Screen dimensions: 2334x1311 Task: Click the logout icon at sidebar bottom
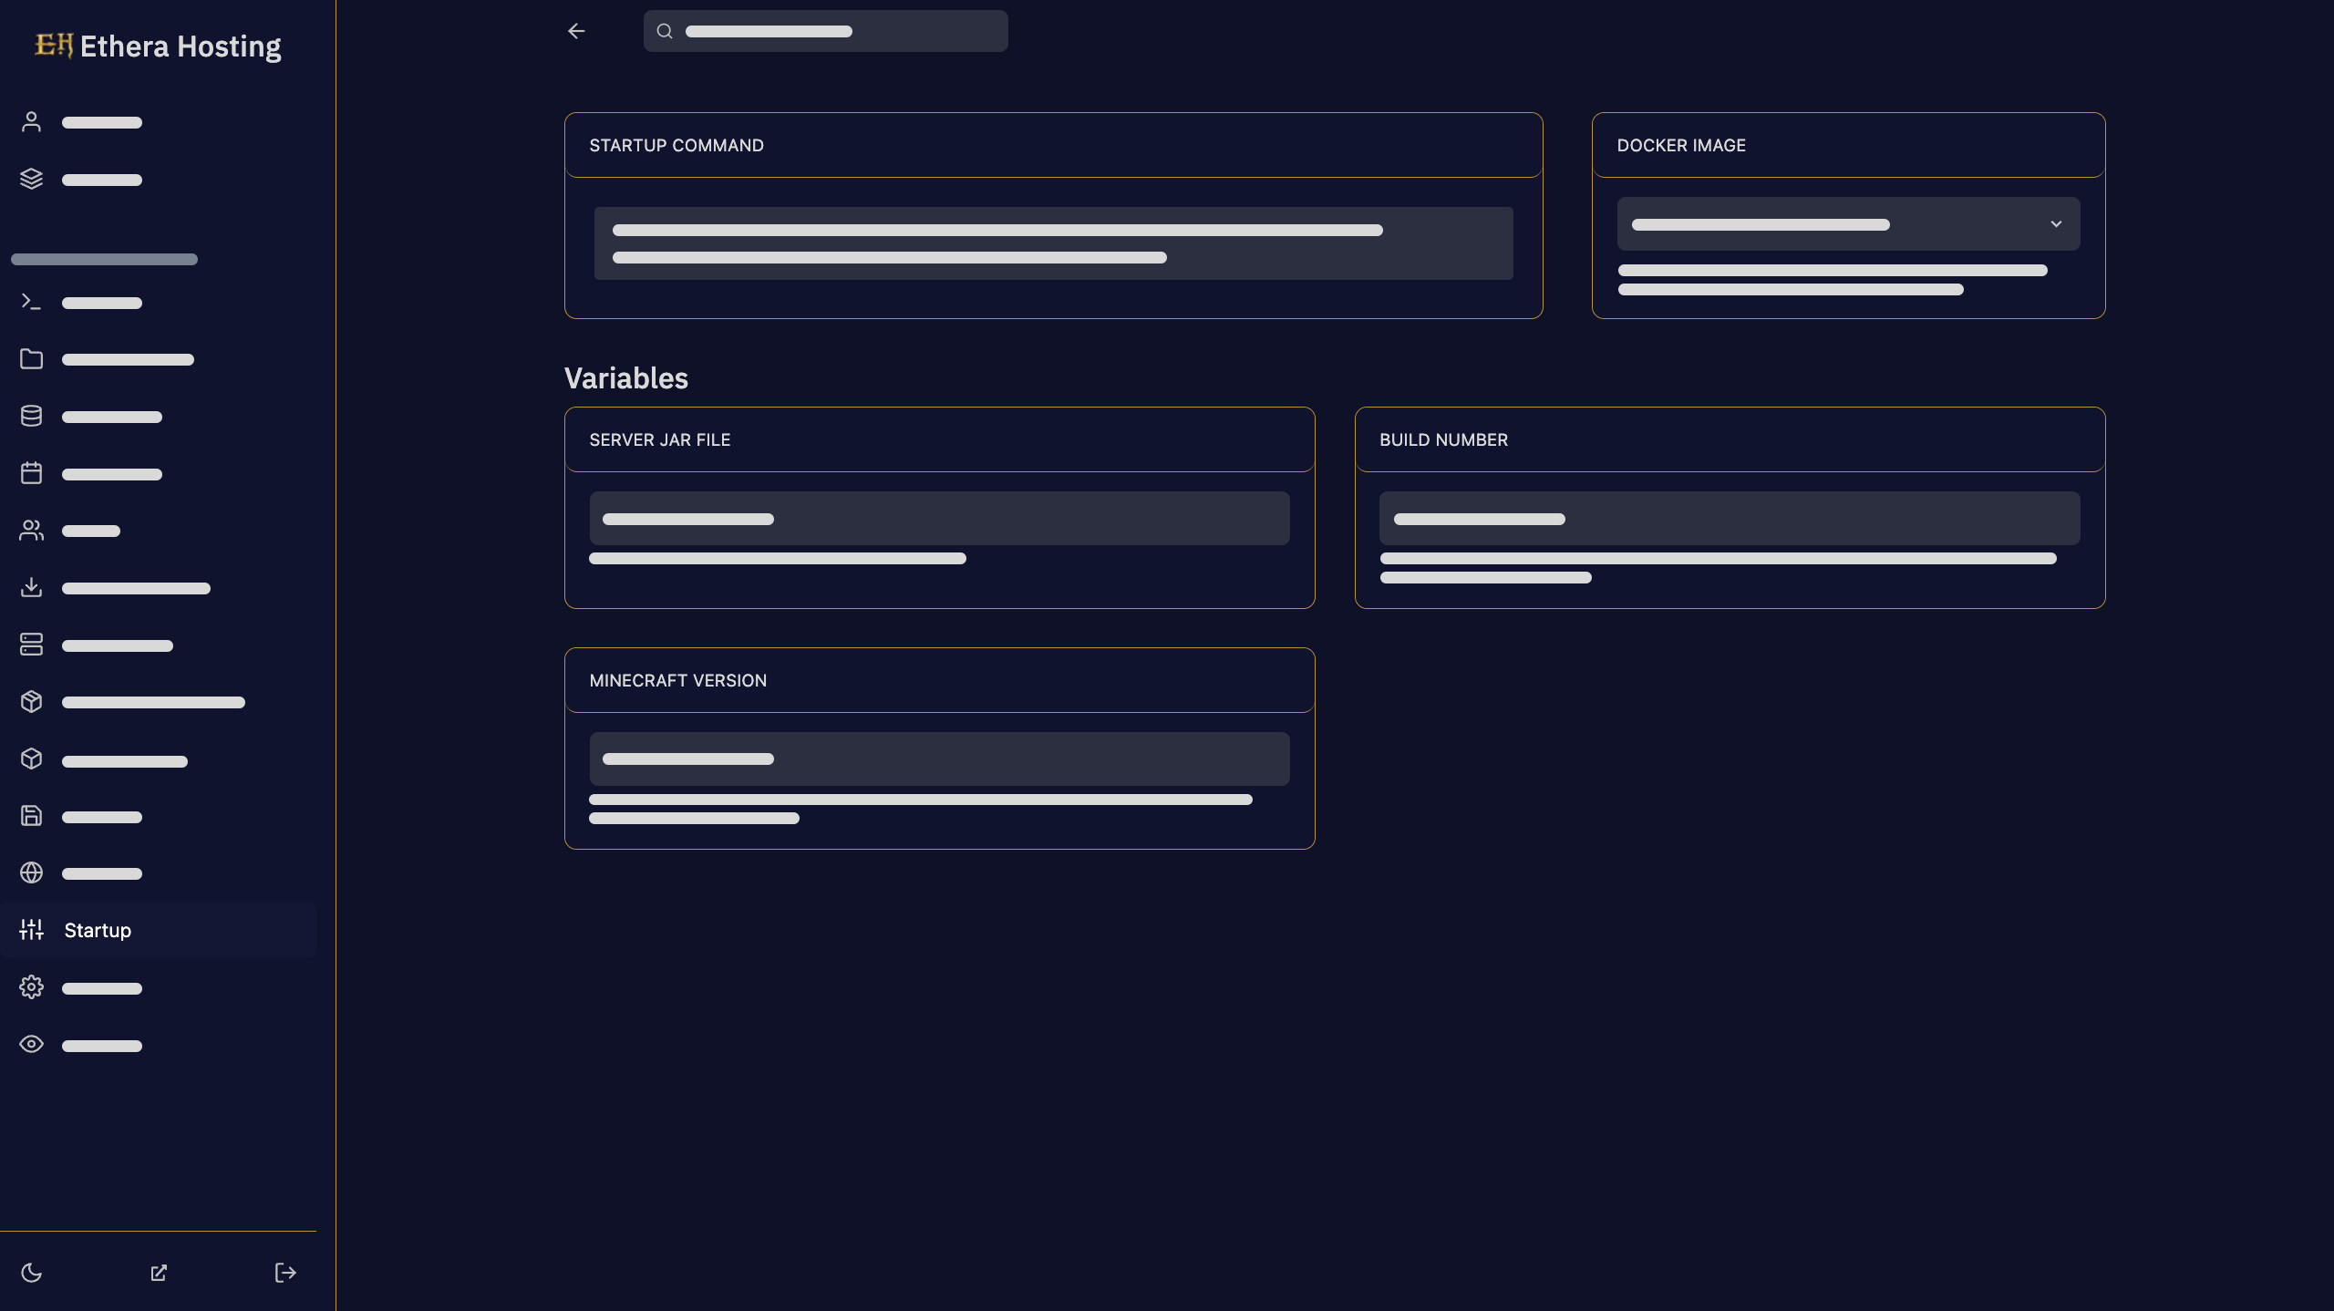(284, 1273)
